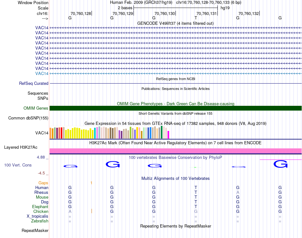
Task: Click the Window Position label
Action: click(33, 3)
